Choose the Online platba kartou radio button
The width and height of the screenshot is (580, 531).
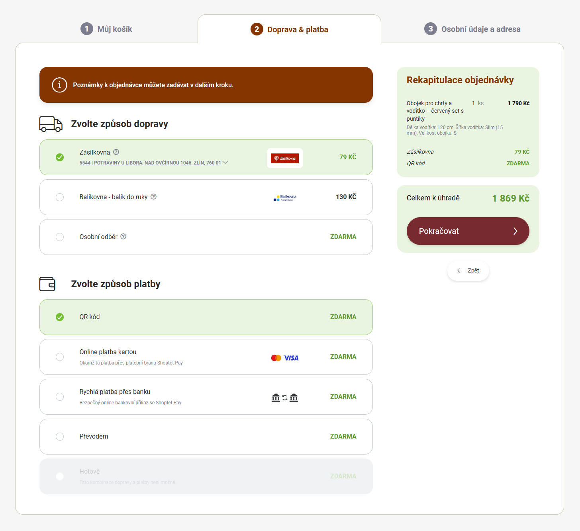[x=60, y=357]
